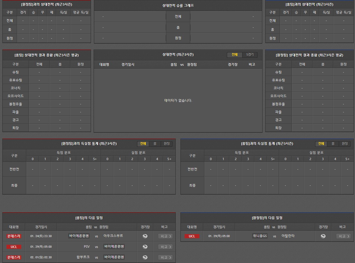Toggle 홈 filter in [원정팀]과의 득실점 통계

pyautogui.click(x=155, y=144)
